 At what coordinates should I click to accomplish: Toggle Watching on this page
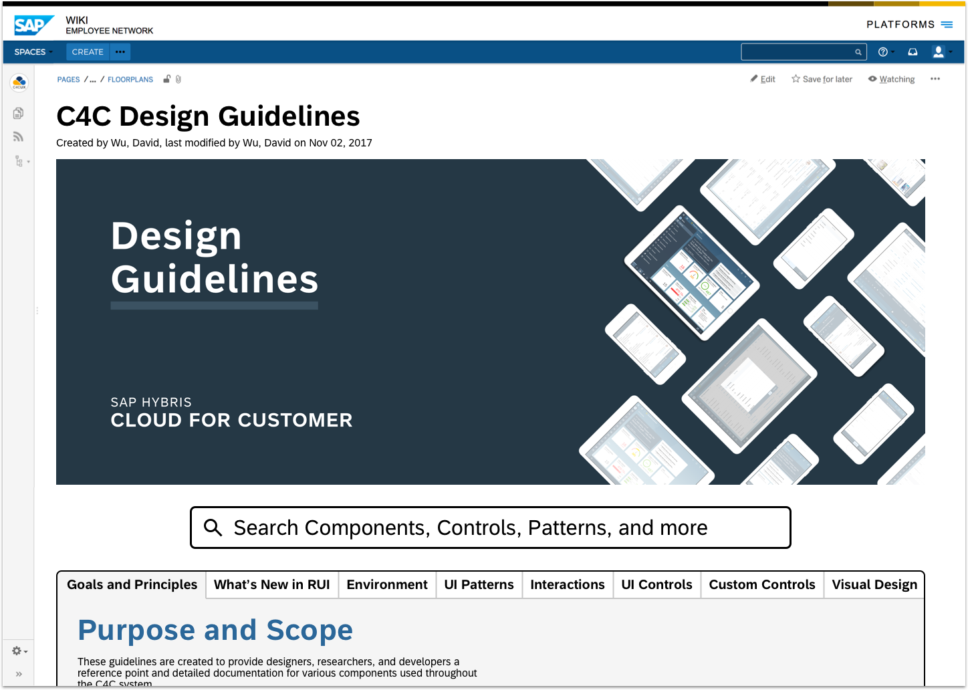[x=891, y=79]
